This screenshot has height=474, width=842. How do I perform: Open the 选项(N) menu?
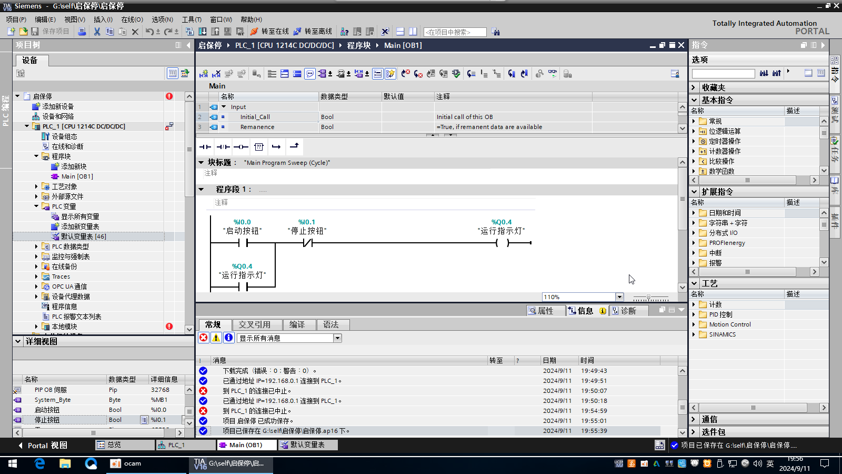click(162, 19)
